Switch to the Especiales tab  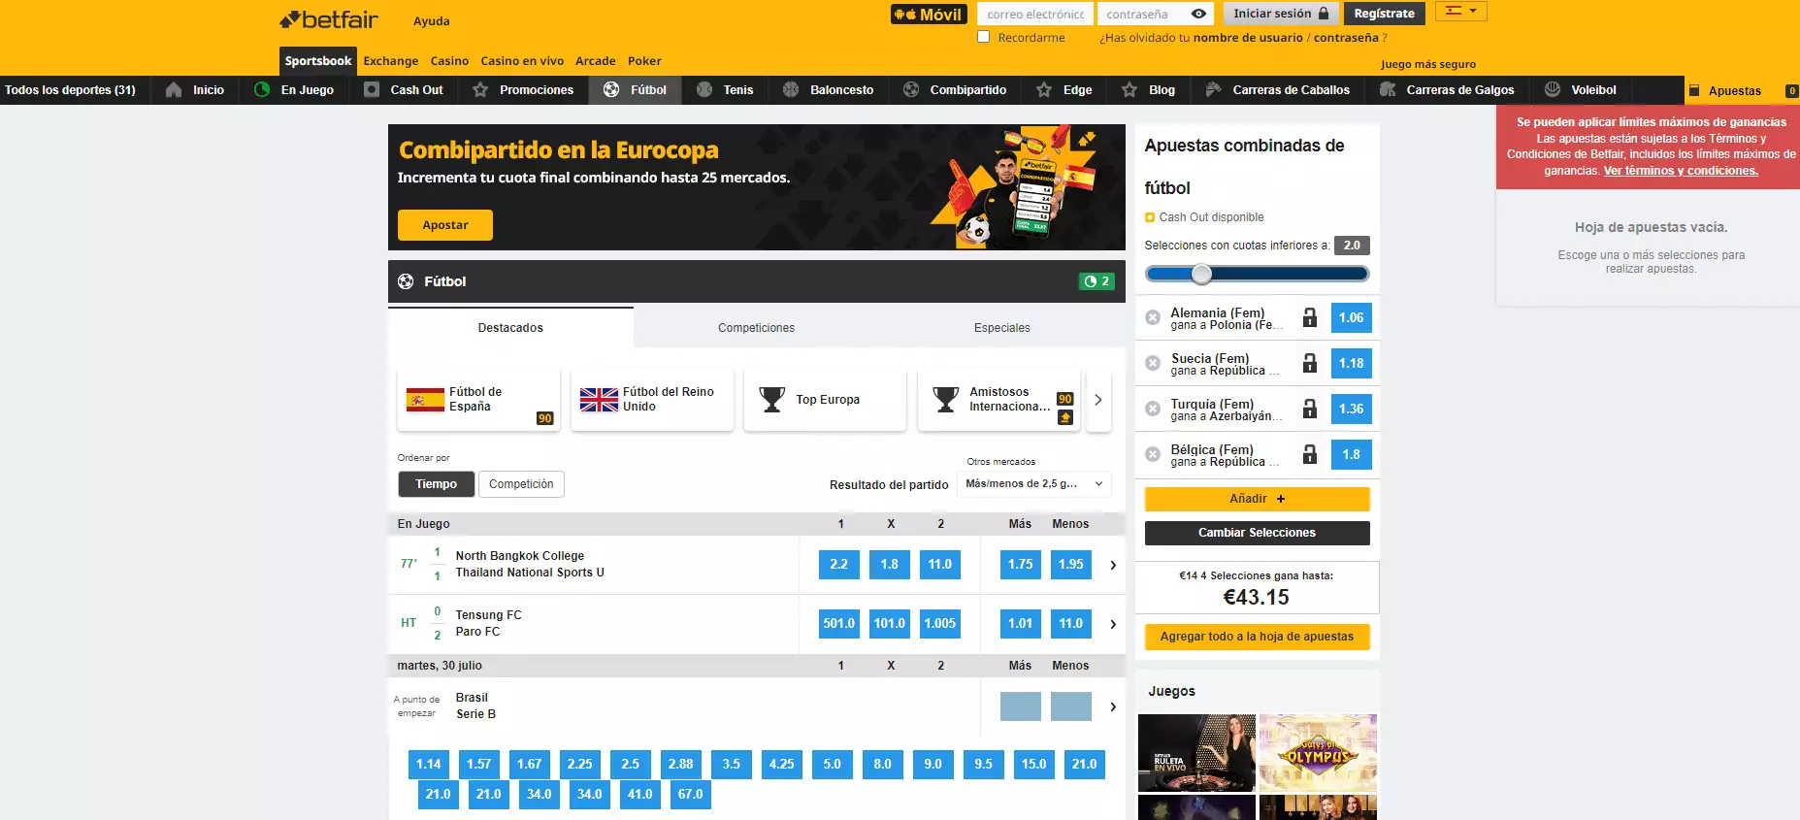[1002, 328]
